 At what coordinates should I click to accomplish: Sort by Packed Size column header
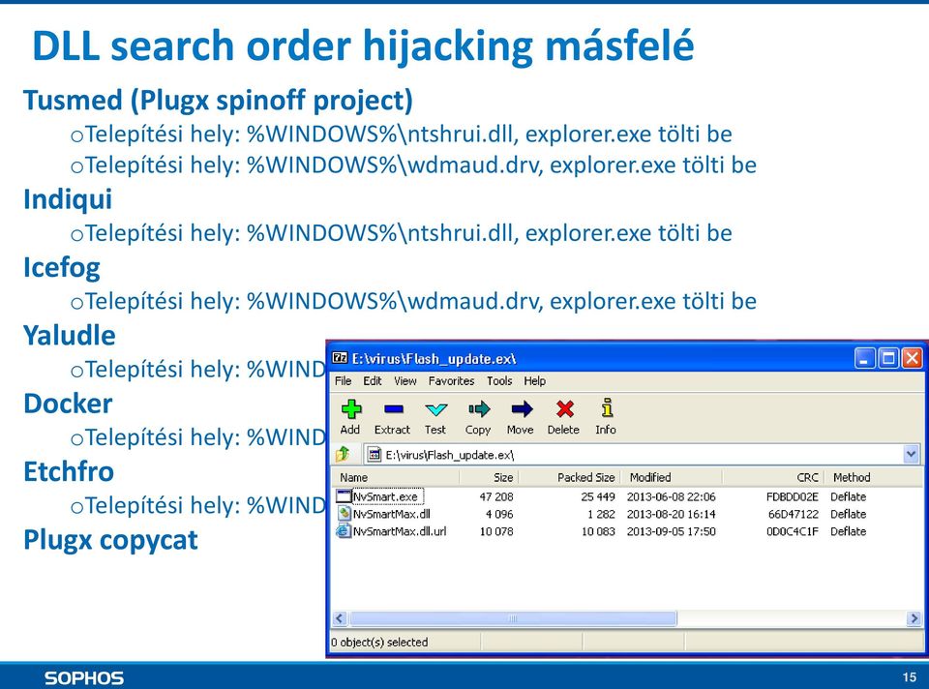click(569, 477)
